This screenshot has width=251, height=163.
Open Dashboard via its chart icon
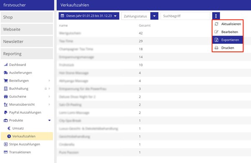(6, 65)
